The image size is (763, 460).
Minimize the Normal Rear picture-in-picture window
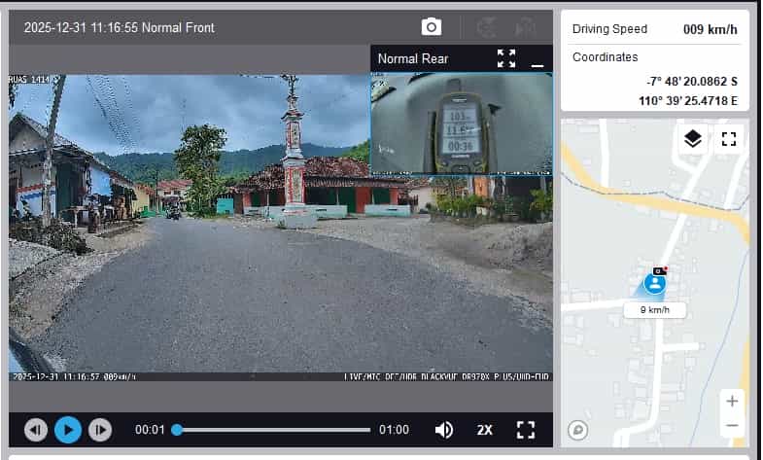[x=538, y=60]
